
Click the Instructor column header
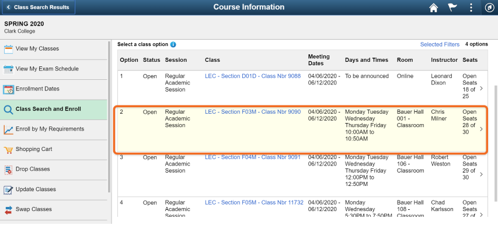pyautogui.click(x=444, y=60)
